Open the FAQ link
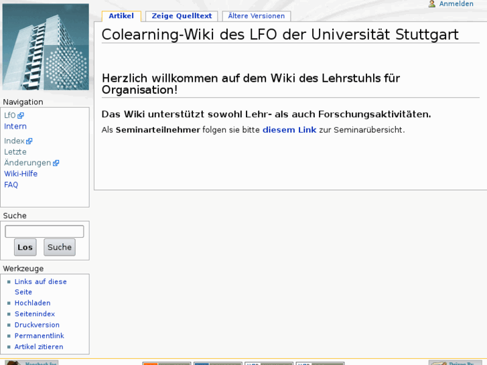Viewport: 487px width, 365px height. (11, 185)
